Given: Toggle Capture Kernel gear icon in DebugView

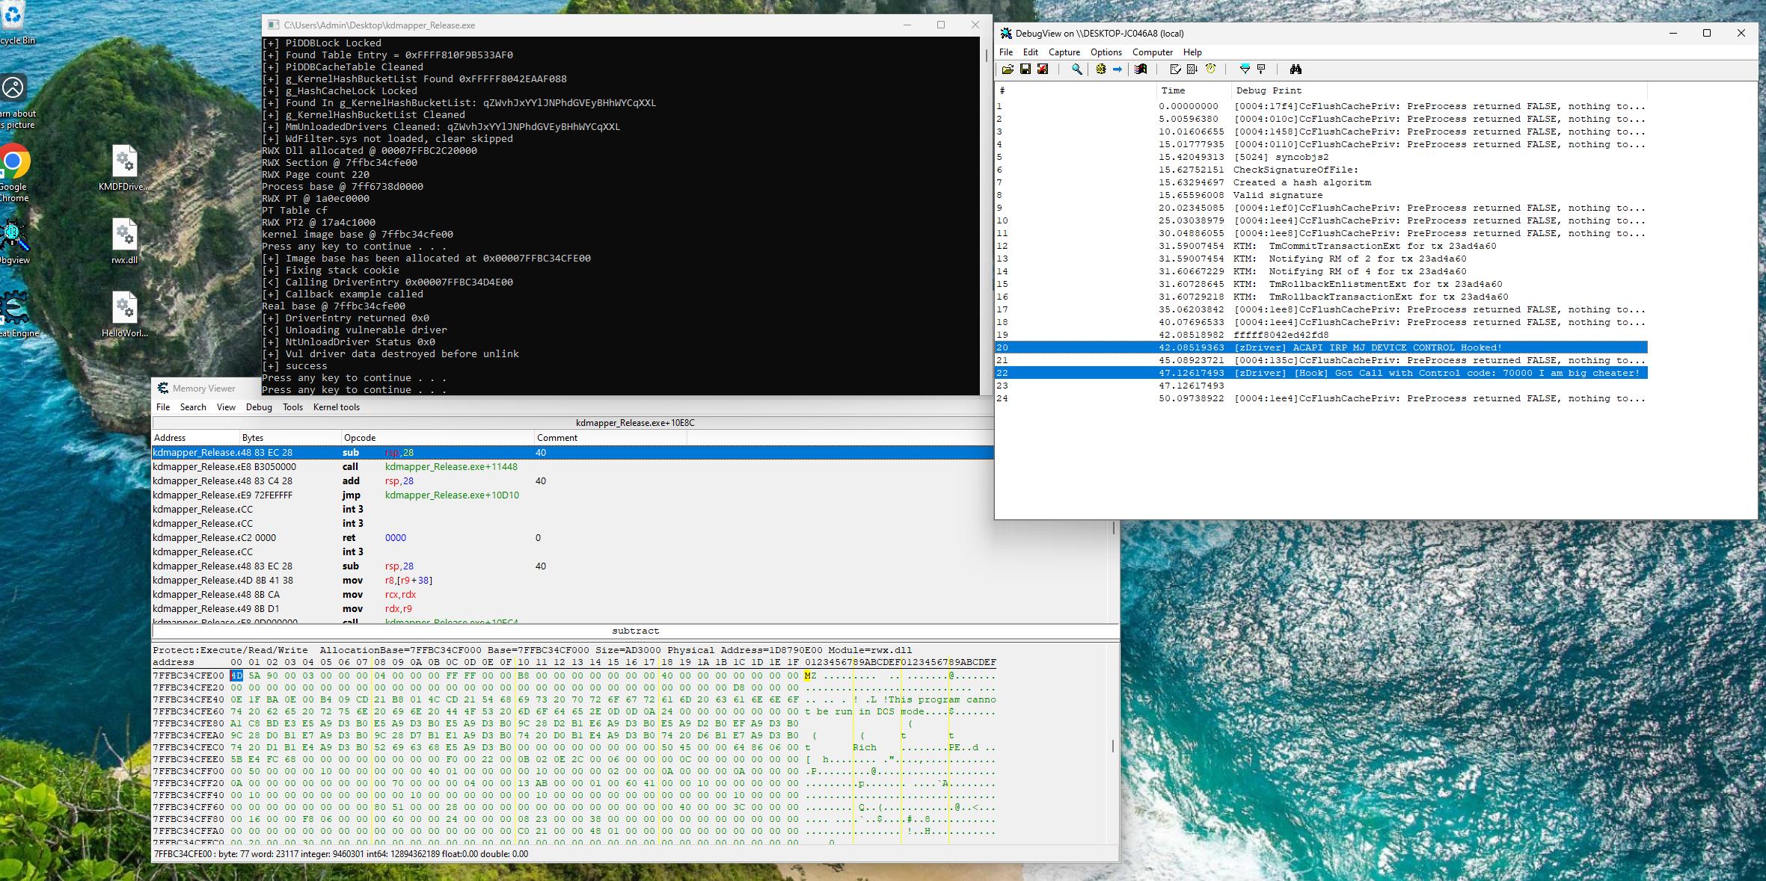Looking at the screenshot, I should coord(1101,69).
